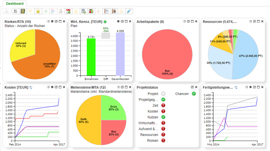Image resolution: width=270 pixels, height=151 pixels.
Task: Open list view of Arbeitspakete panel
Action: pyautogui.click(x=184, y=21)
